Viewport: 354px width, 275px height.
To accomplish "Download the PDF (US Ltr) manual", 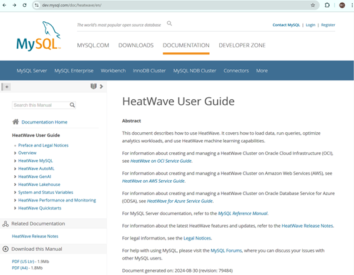I will click(23, 261).
